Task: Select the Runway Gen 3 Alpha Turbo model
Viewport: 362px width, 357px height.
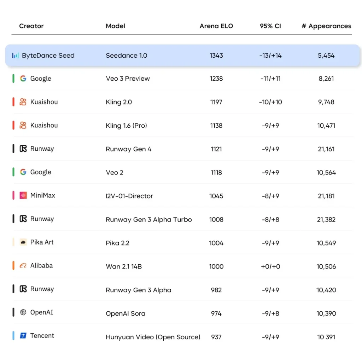Action: pos(148,219)
